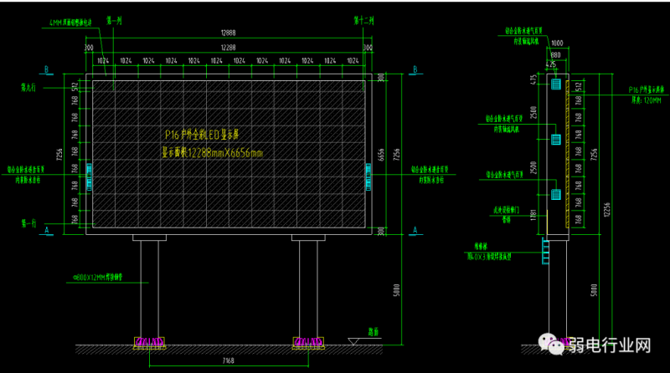Click the right steel support column

tap(308, 287)
